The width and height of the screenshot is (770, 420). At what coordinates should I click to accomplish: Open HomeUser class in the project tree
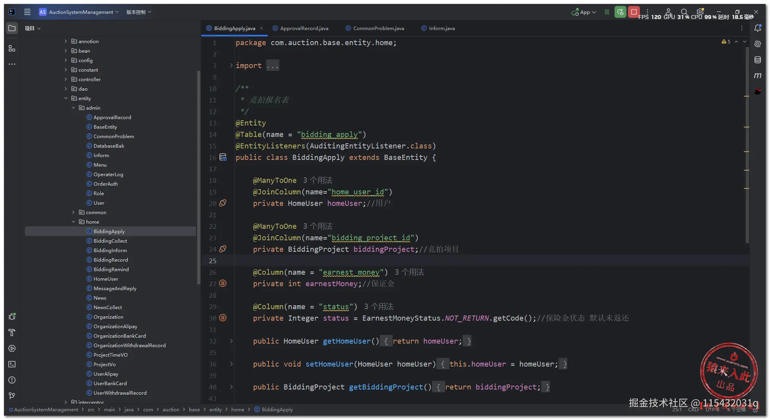click(x=106, y=279)
